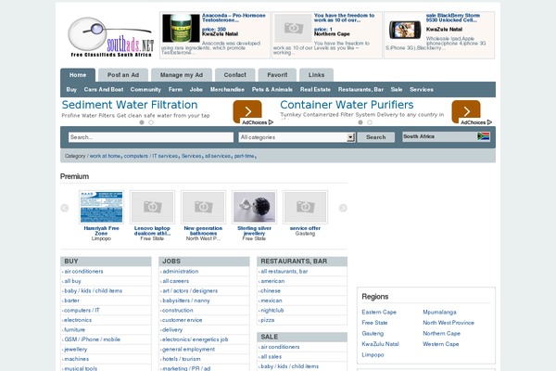Select second carousel dot under Sediment ad
Viewport: 556px width, 371px height.
tap(151, 122)
